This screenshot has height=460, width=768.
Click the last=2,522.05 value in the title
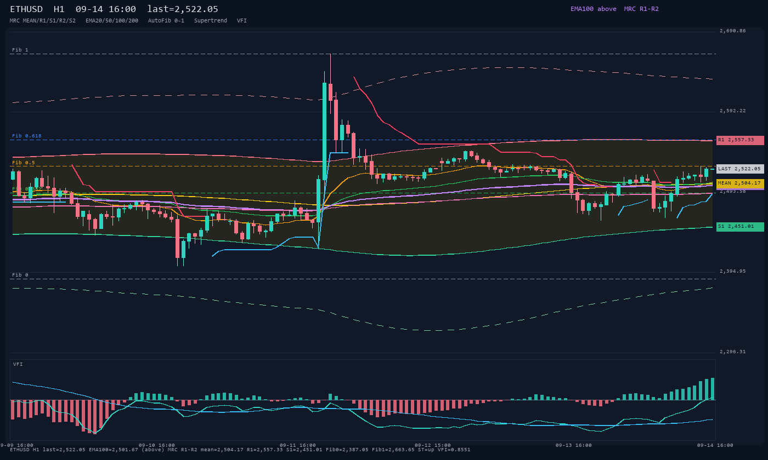183,9
